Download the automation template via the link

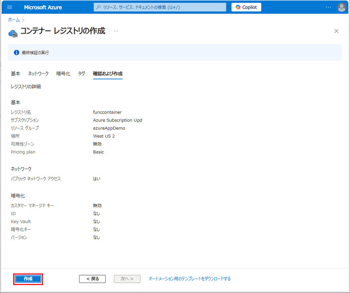click(x=189, y=279)
